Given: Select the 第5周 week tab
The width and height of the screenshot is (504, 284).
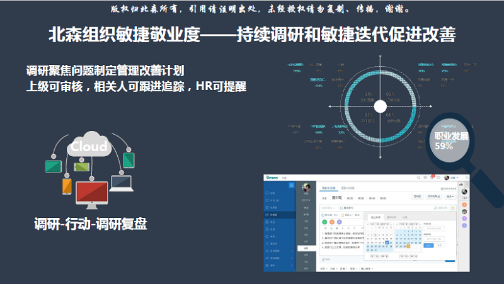Looking at the screenshot, I should click(383, 198).
